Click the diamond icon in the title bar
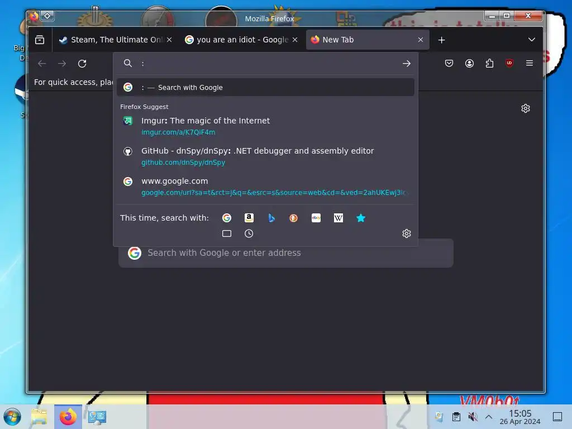Screen dimensions: 572x429 coord(47,16)
